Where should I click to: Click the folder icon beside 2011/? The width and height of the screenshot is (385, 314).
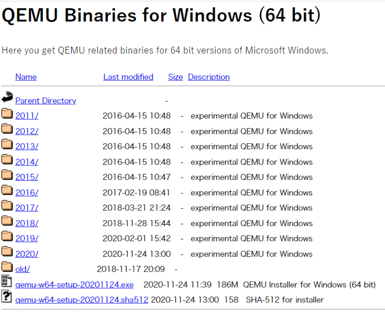(7, 113)
